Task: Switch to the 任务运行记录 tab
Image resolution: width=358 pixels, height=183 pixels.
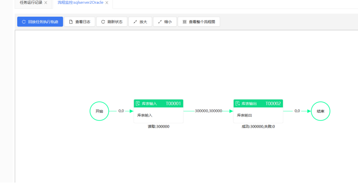Action: [31, 2]
